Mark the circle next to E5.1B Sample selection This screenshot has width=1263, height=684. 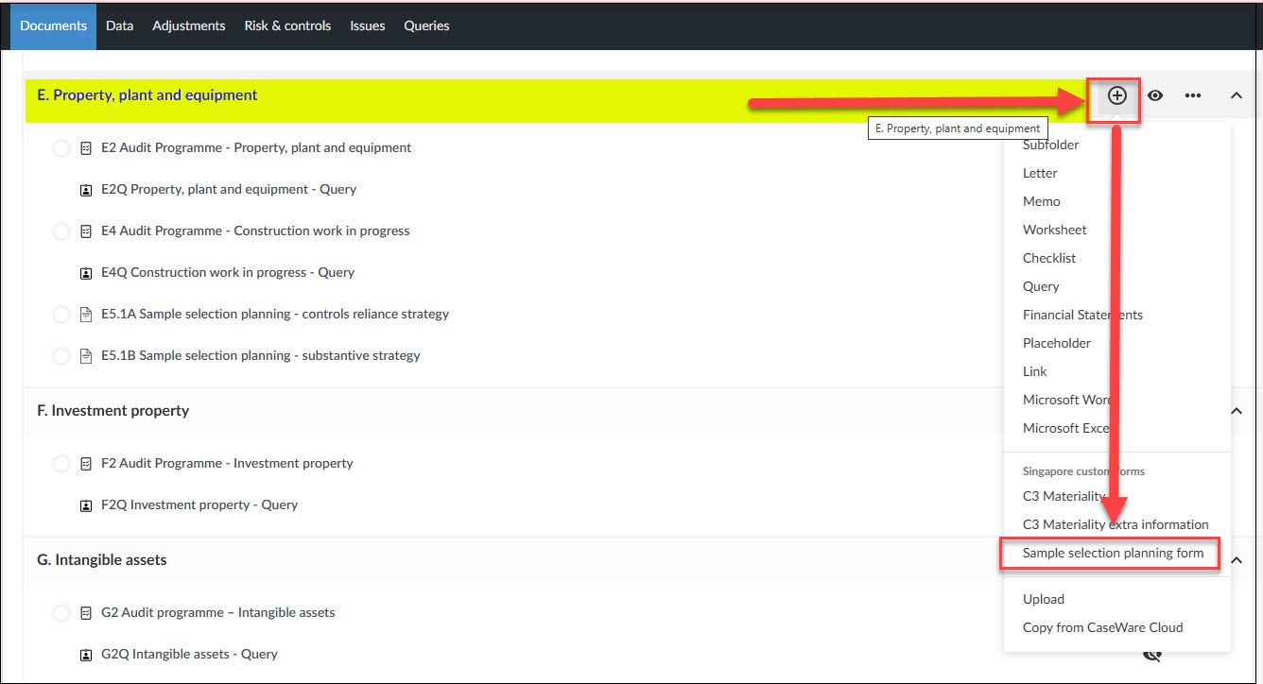pyautogui.click(x=61, y=356)
